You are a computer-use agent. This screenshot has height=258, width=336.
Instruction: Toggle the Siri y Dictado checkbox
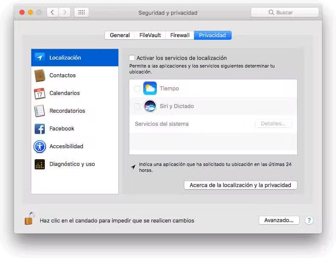[137, 106]
